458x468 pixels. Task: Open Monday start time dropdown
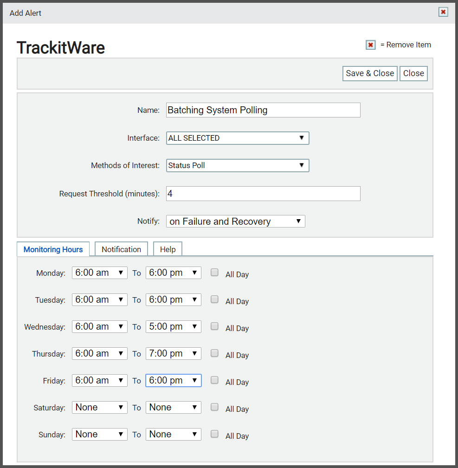point(100,273)
